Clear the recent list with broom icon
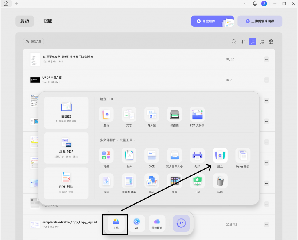This screenshot has width=298, height=240. (x=271, y=42)
